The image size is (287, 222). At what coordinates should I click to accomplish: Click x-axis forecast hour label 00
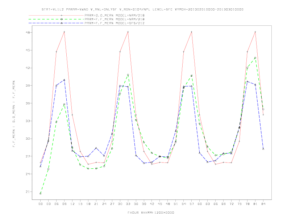41,204
